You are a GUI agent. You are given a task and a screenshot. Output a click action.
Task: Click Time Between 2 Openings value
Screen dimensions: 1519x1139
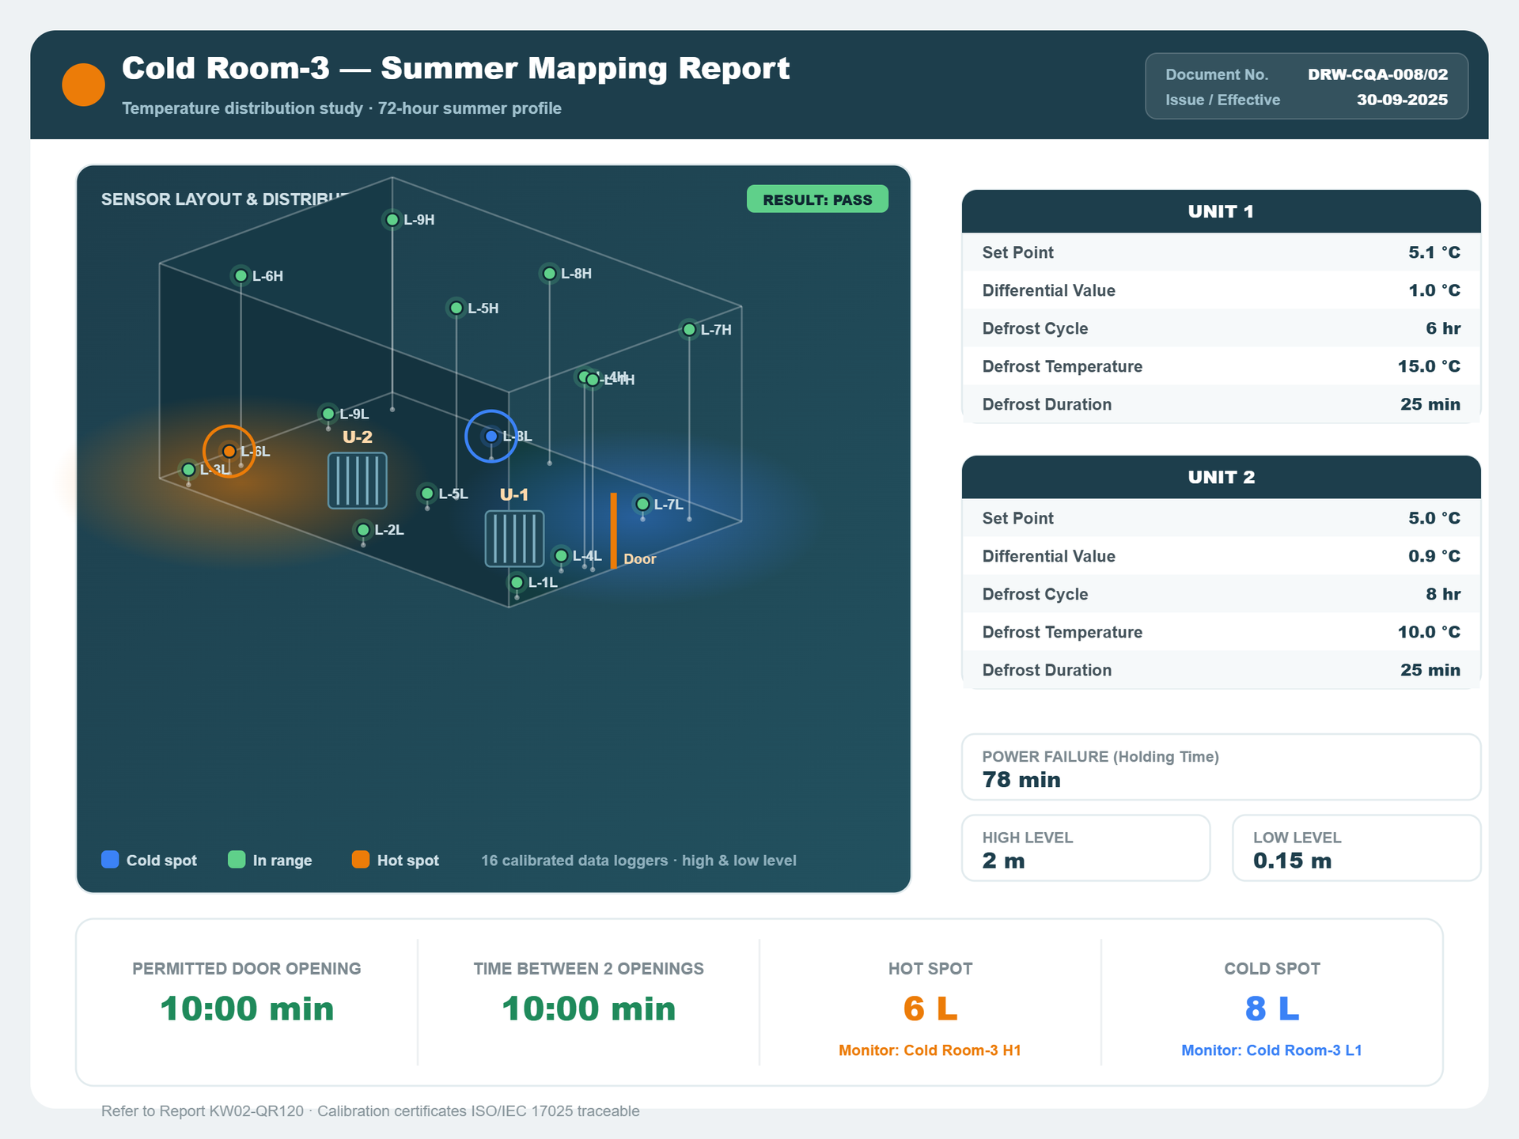tap(589, 1008)
